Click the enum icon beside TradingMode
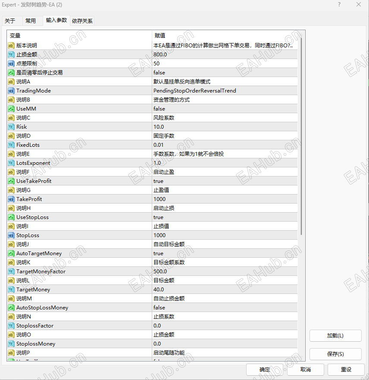 pos(11,91)
